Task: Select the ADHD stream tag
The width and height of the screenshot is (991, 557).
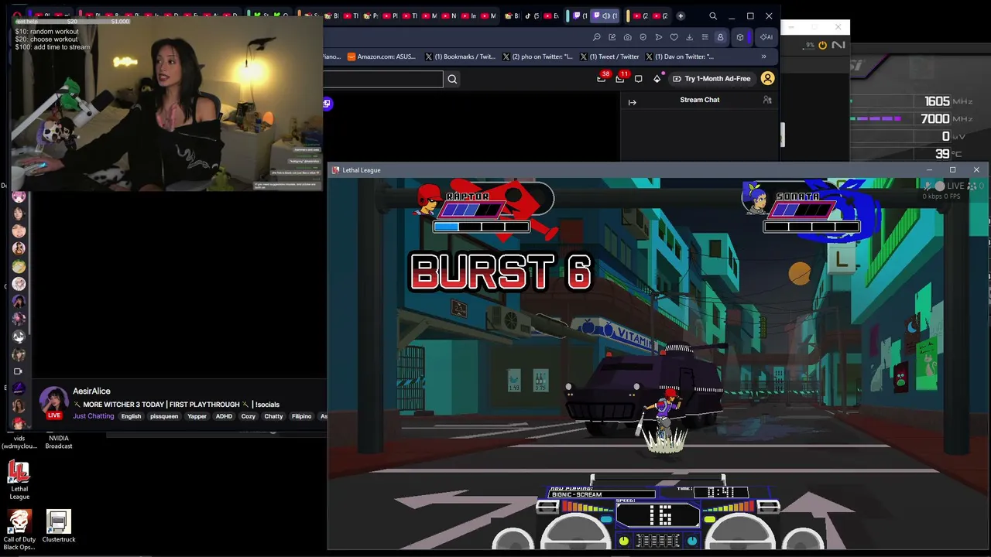Action: point(224,416)
